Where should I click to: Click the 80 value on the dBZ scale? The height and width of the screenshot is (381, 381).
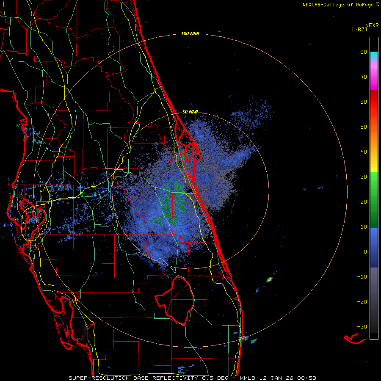[x=364, y=52]
